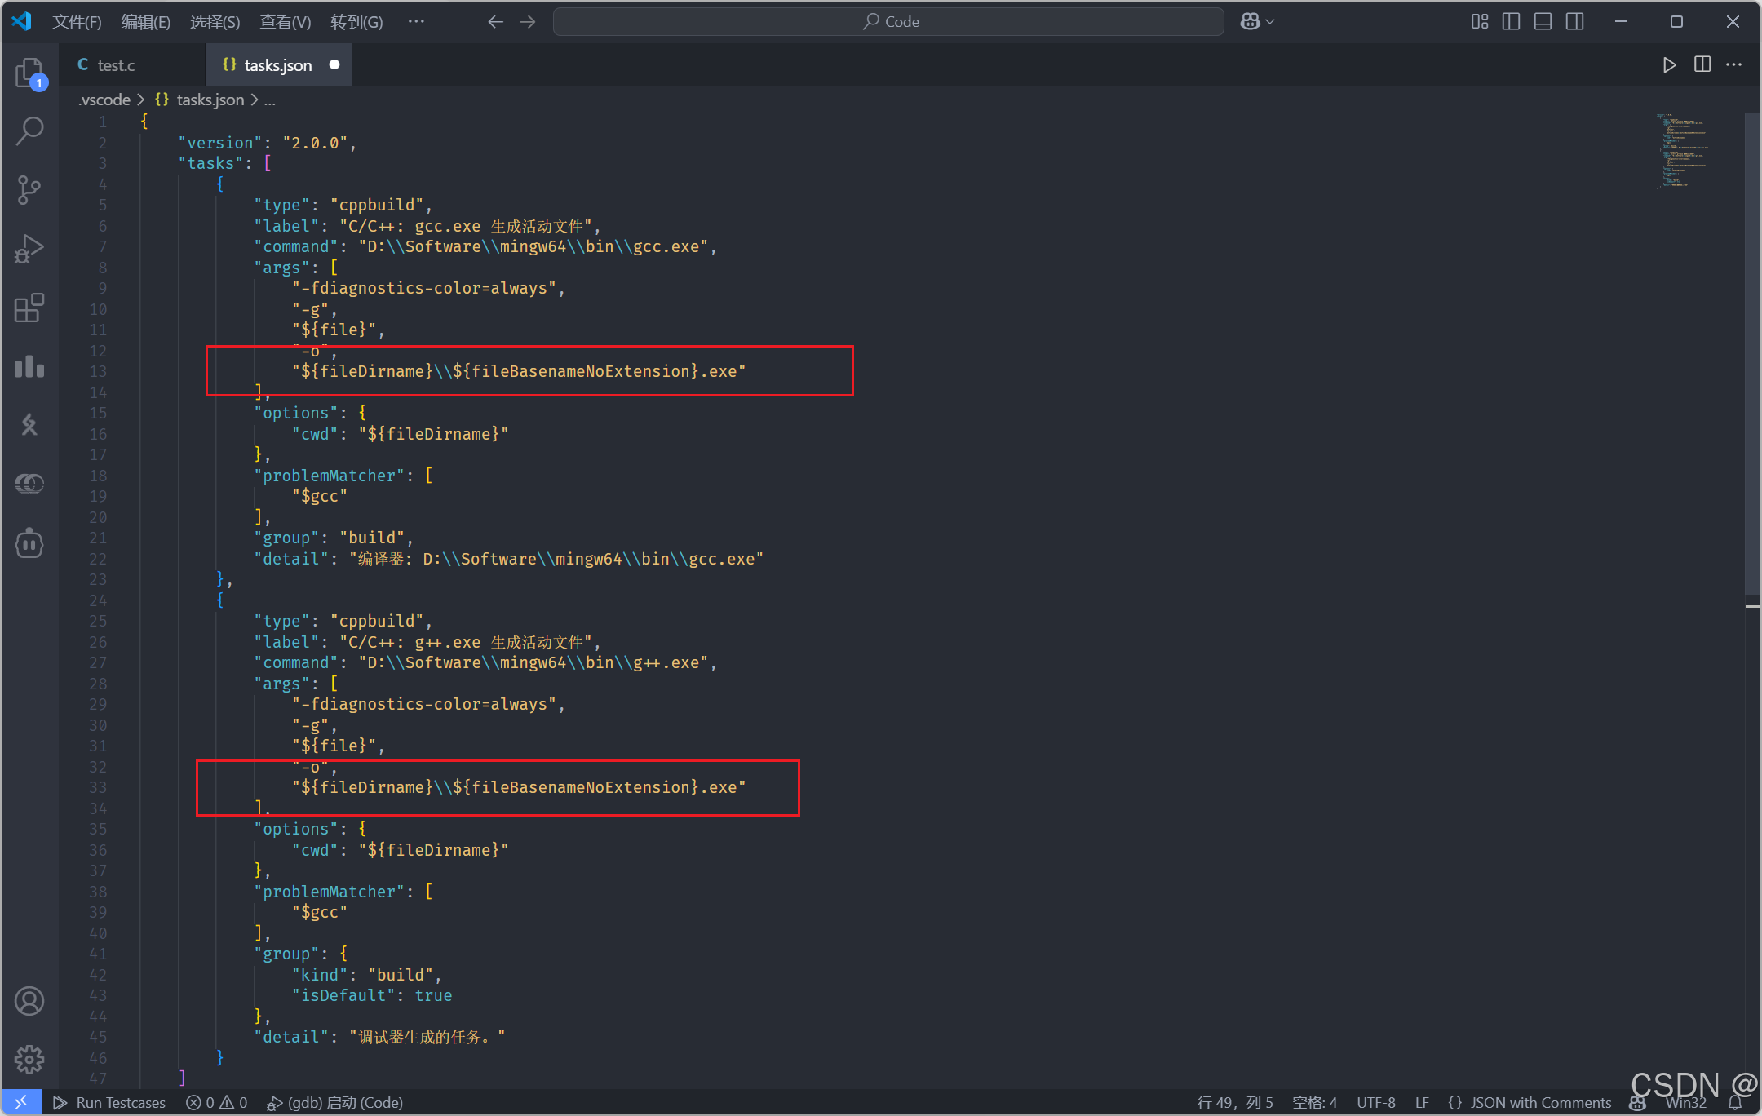Open editor More Actions ellipsis menu
This screenshot has width=1762, height=1116.
coord(1734,65)
